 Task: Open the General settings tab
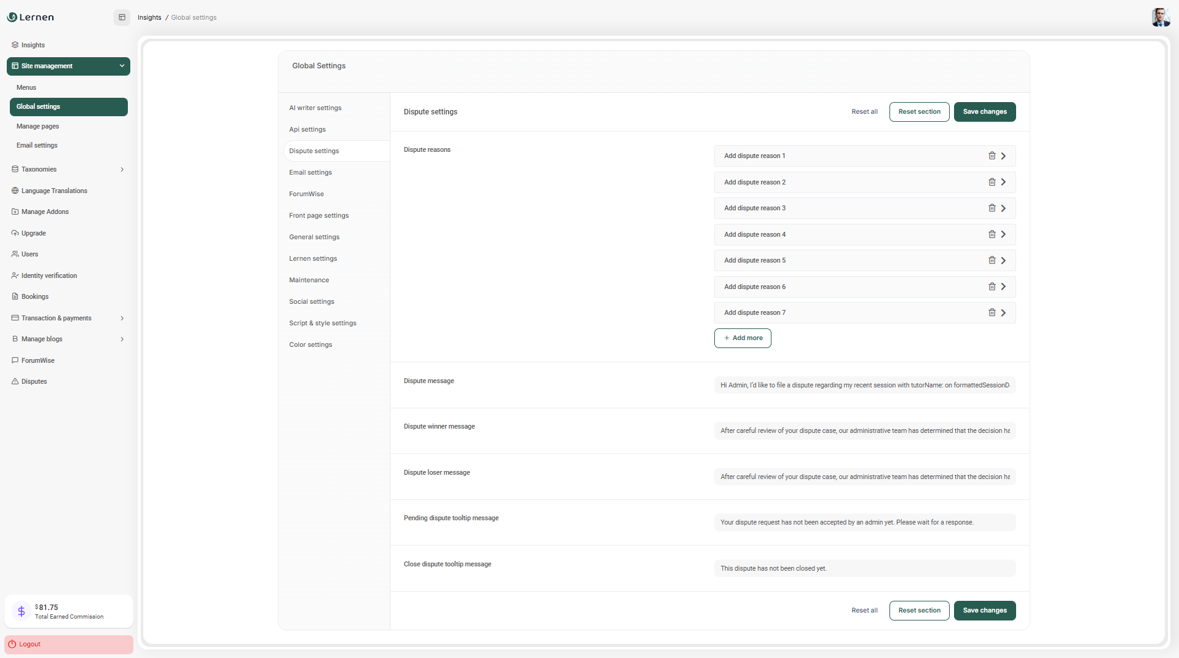click(314, 237)
